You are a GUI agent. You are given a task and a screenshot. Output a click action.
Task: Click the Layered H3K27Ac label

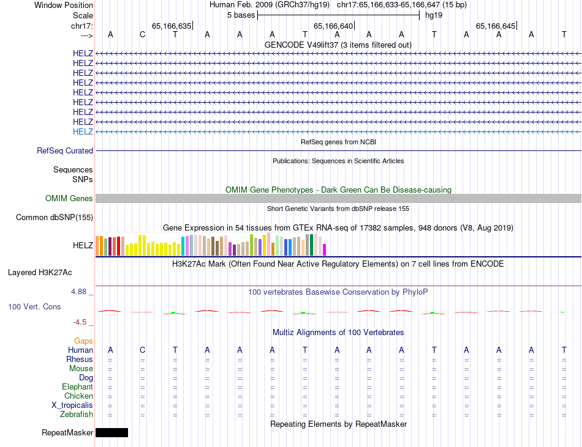pos(40,273)
